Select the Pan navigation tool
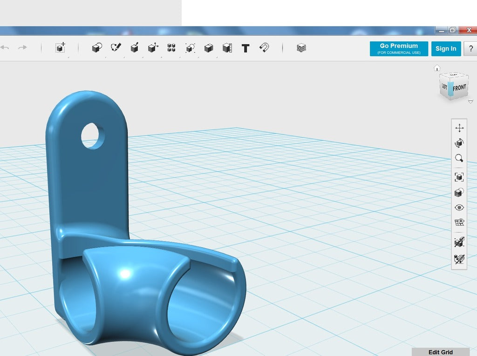The width and height of the screenshot is (477, 356). click(x=459, y=128)
